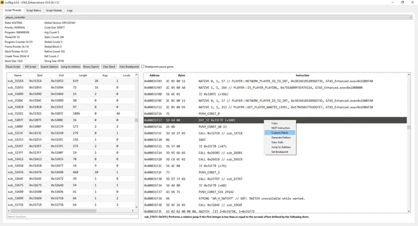Select function row sub_3207F
The width and height of the screenshot is (418, 226).
71,120
